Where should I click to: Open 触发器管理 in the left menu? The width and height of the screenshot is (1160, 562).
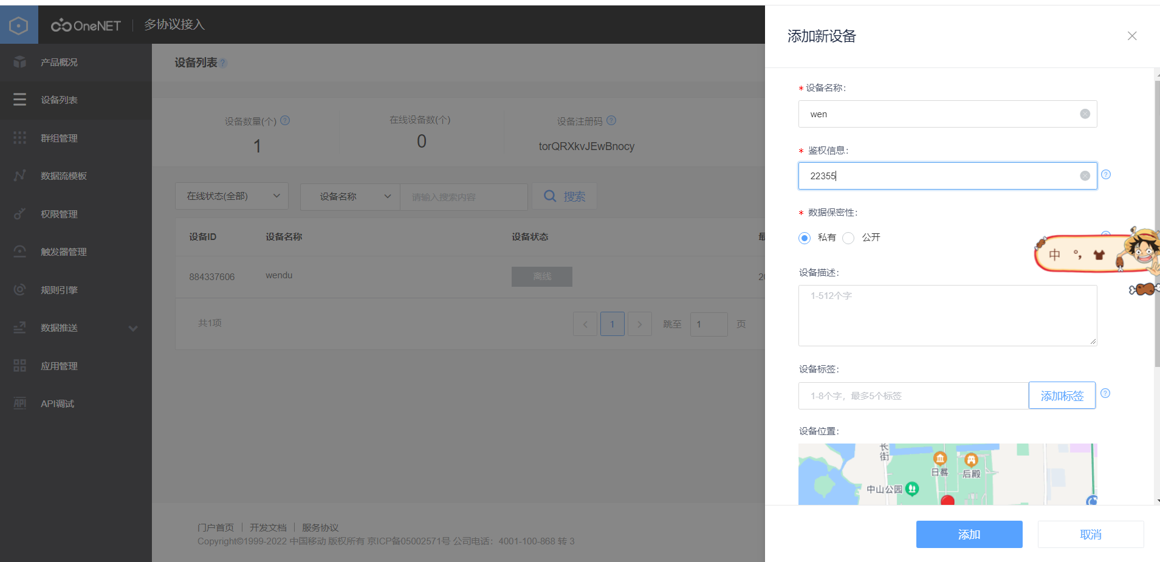(x=63, y=251)
